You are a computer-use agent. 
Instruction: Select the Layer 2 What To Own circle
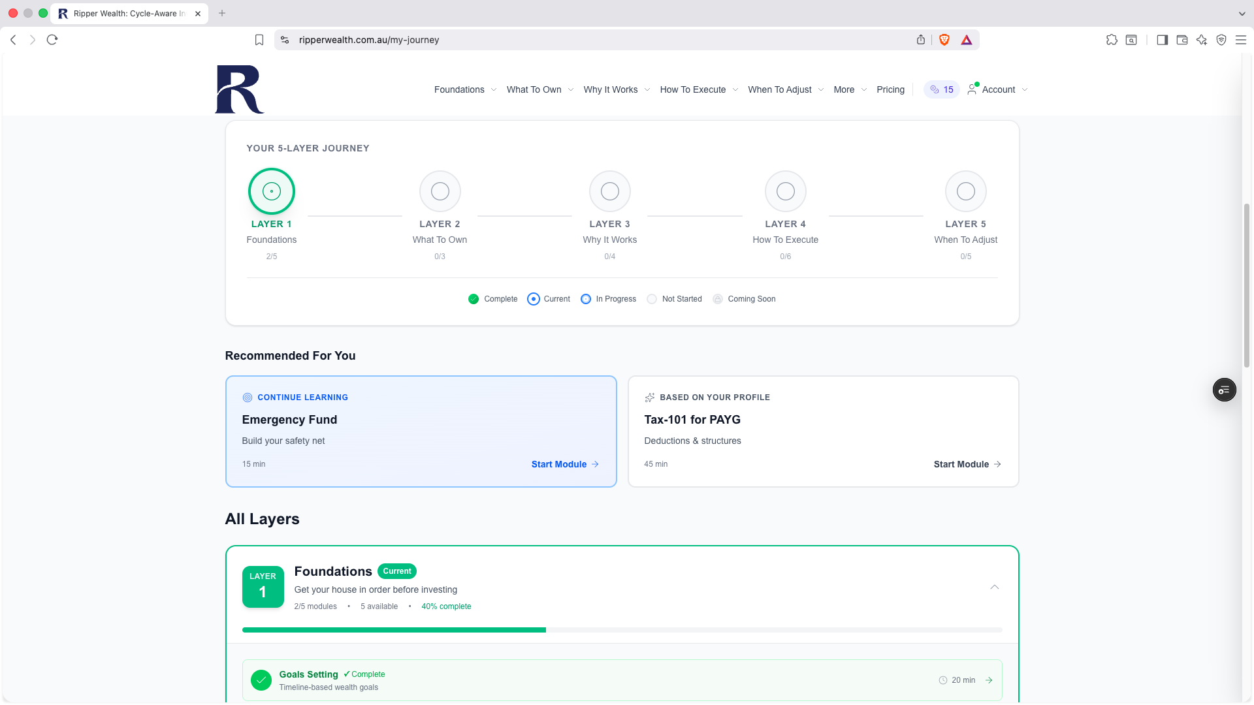point(440,191)
